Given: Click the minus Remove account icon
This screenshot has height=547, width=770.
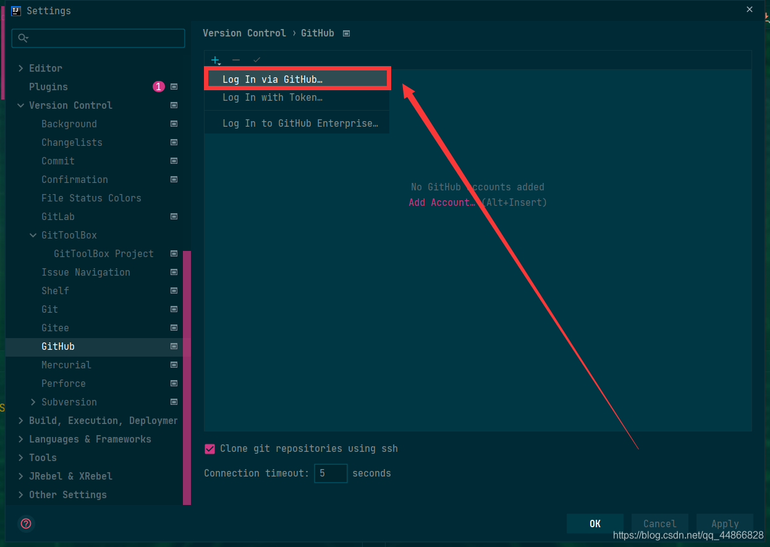Looking at the screenshot, I should point(236,60).
